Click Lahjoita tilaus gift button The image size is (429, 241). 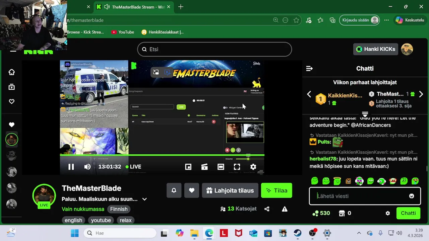[230, 190]
